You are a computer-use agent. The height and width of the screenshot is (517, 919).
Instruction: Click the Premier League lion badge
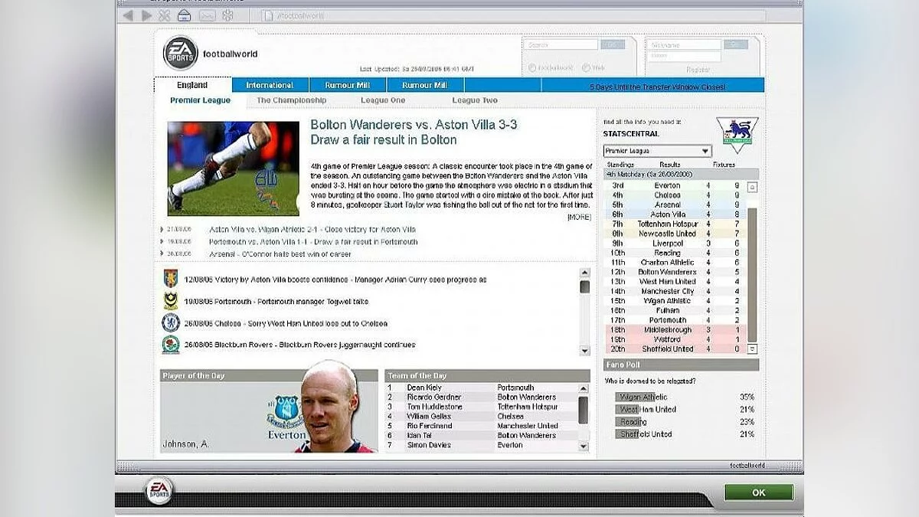tap(737, 135)
